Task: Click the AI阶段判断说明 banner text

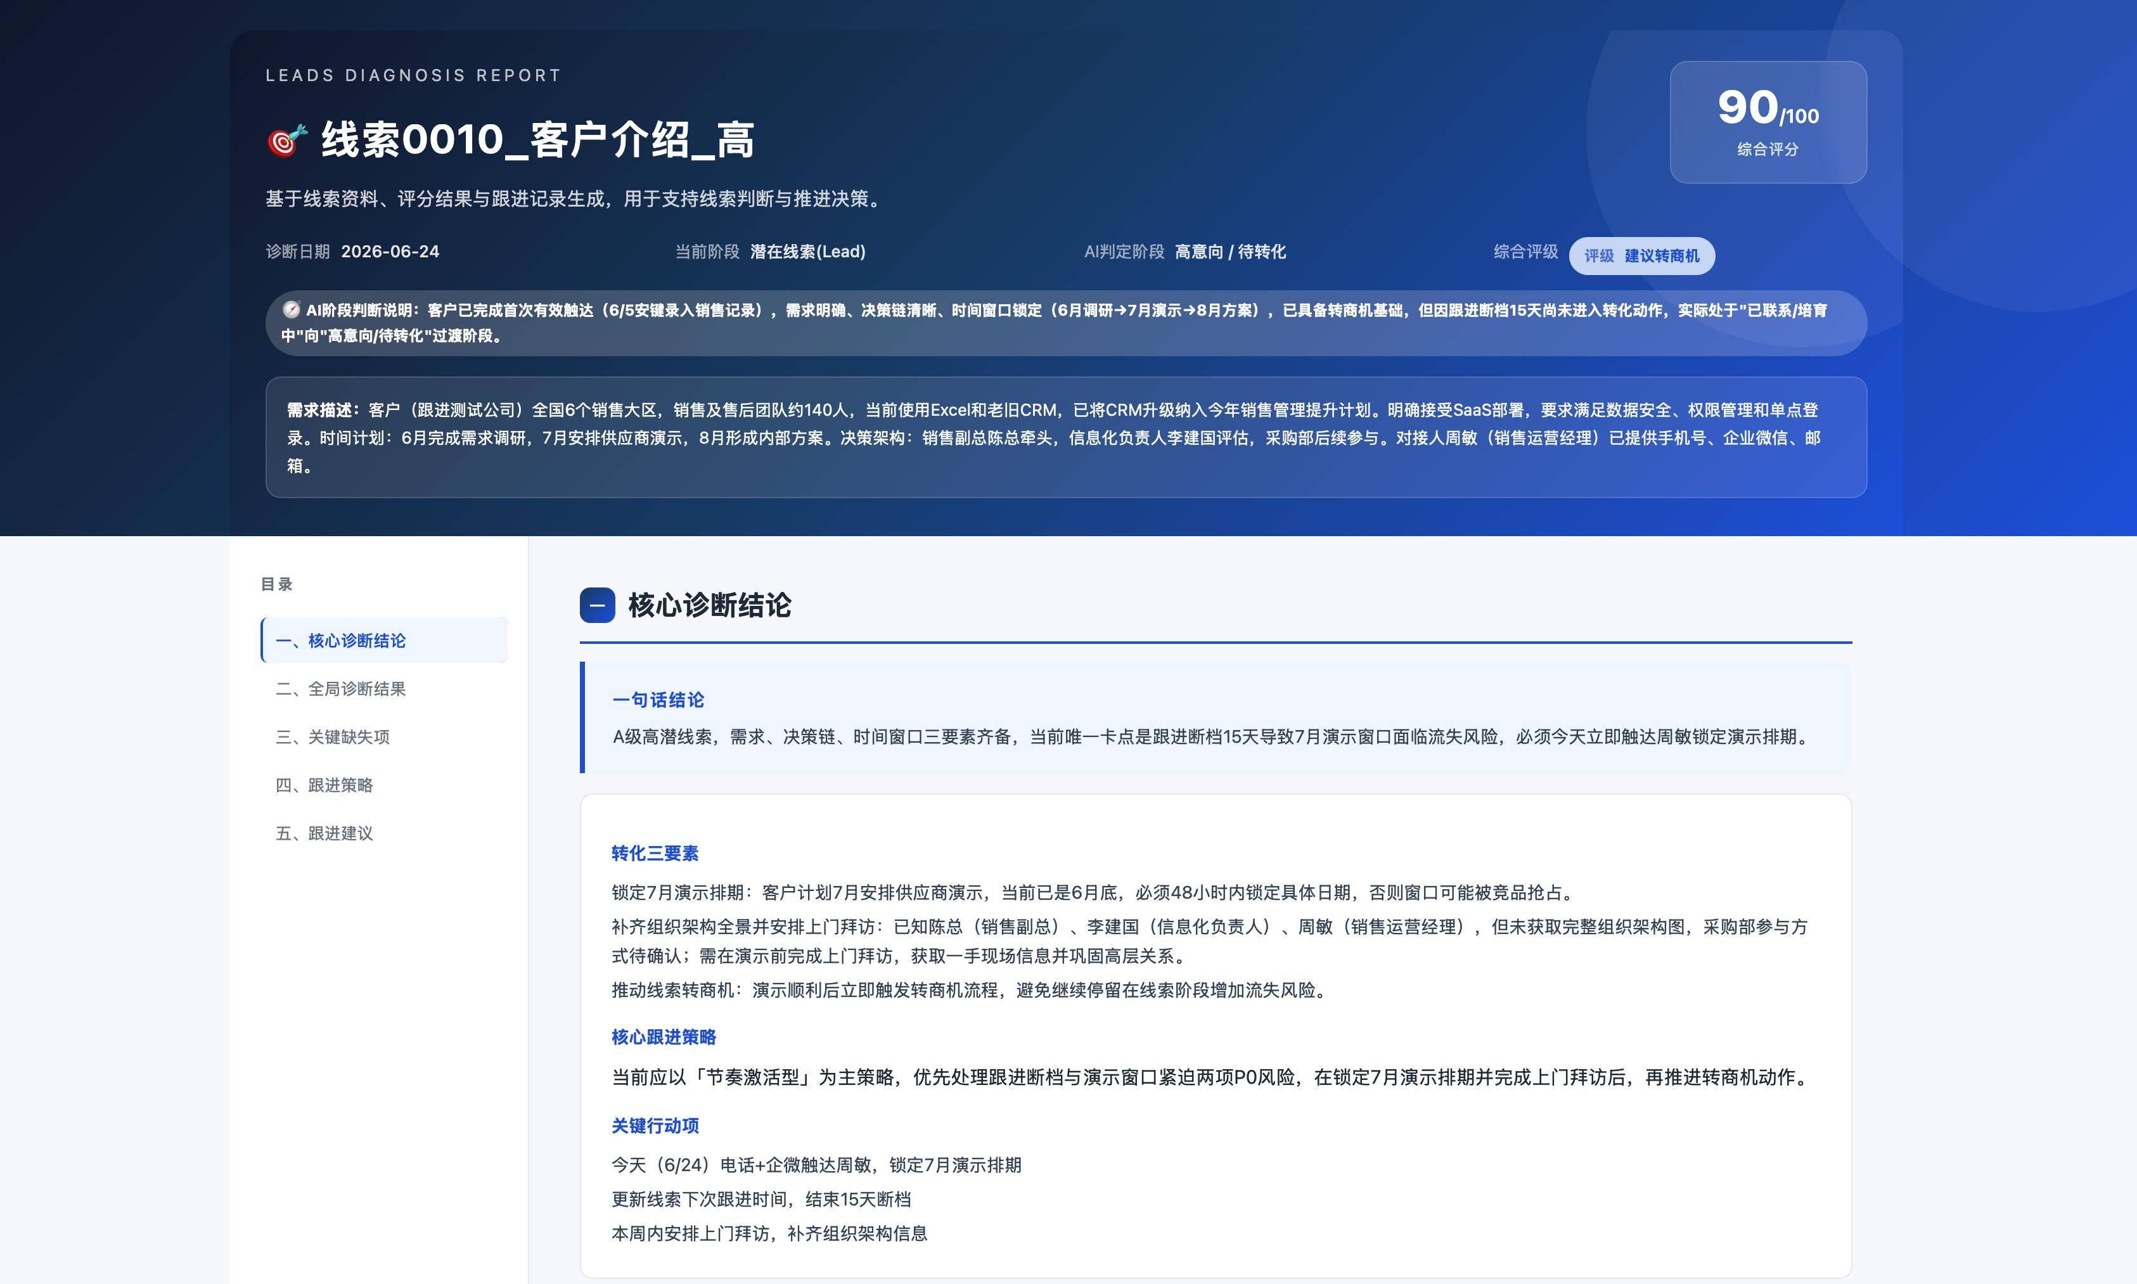Action: 1066,323
